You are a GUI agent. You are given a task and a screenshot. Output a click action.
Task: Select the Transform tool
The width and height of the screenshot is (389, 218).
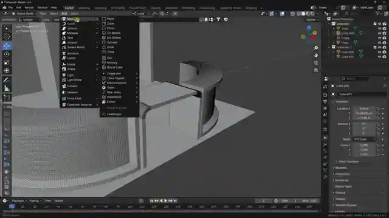(7, 70)
